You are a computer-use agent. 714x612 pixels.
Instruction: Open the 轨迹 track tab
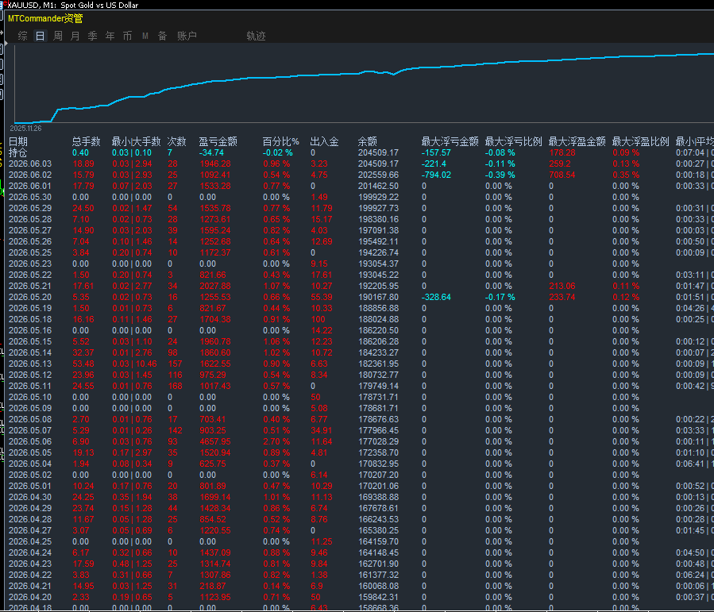coord(256,36)
